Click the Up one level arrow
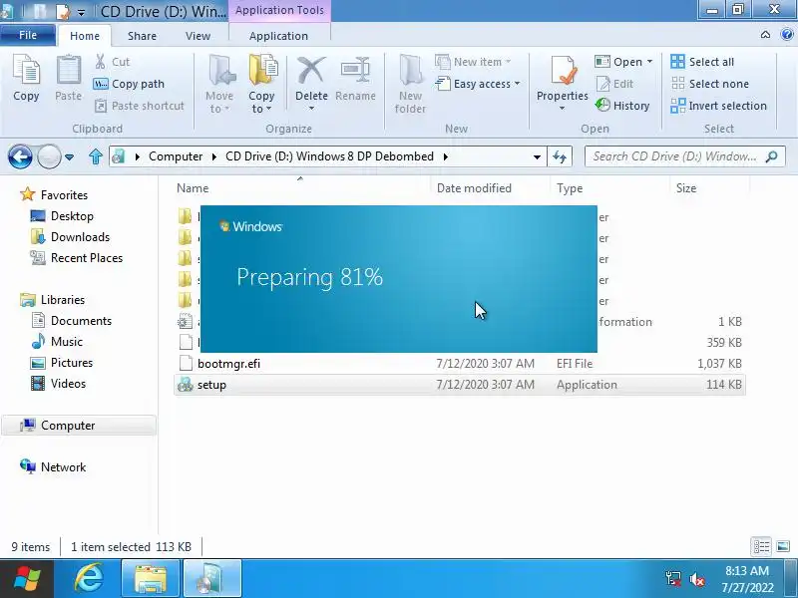Image resolution: width=798 pixels, height=598 pixels. pos(95,156)
